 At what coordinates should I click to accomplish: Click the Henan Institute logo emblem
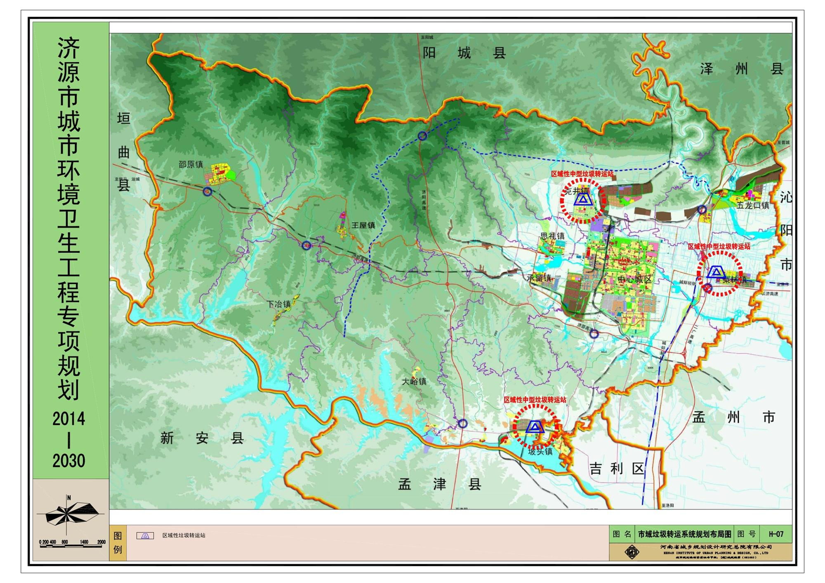click(631, 552)
